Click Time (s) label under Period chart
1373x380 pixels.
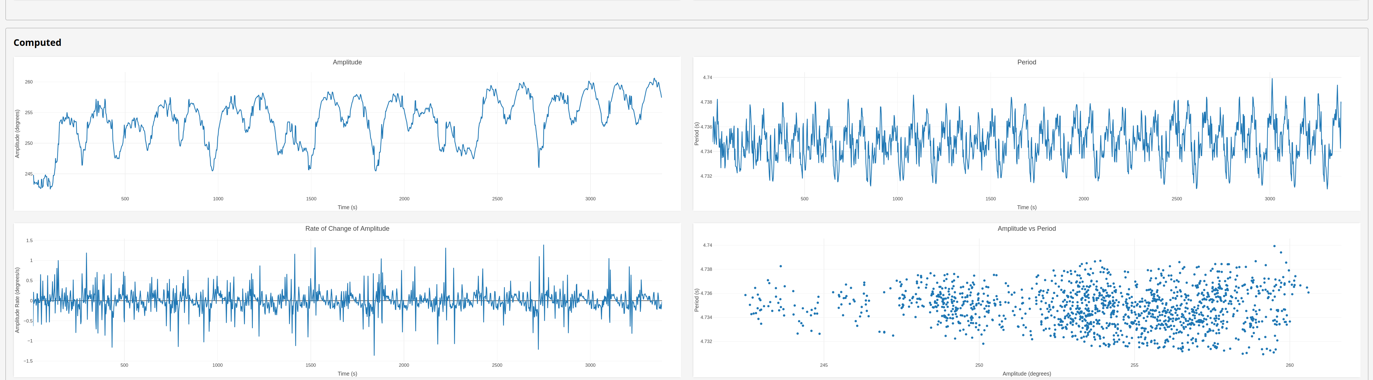[x=1026, y=207]
